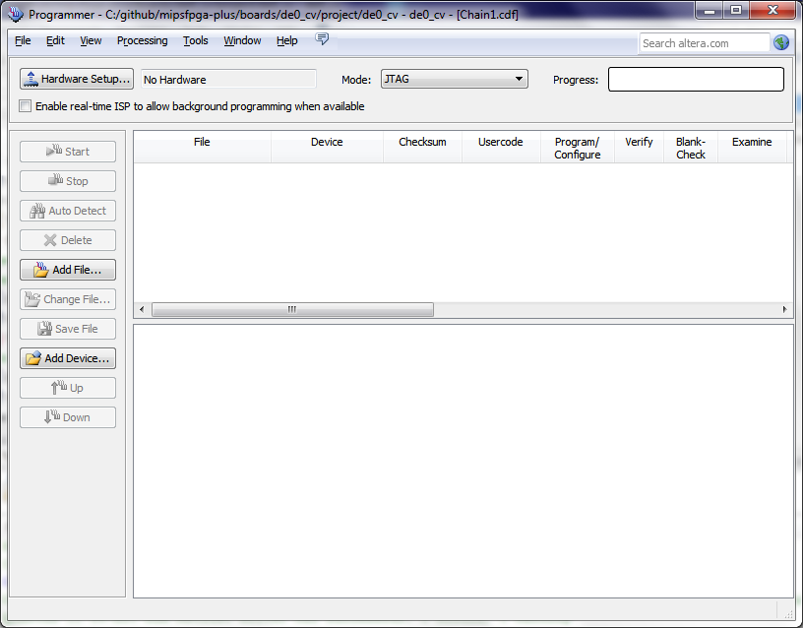The width and height of the screenshot is (803, 628).
Task: Click the Programmer title bar app icon
Action: [16, 14]
